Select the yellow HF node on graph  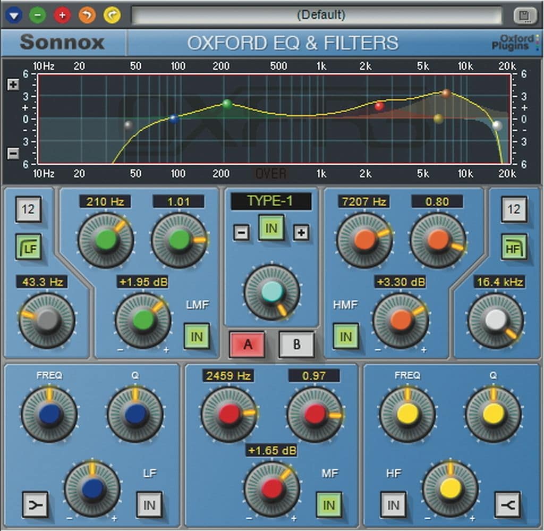pos(438,119)
